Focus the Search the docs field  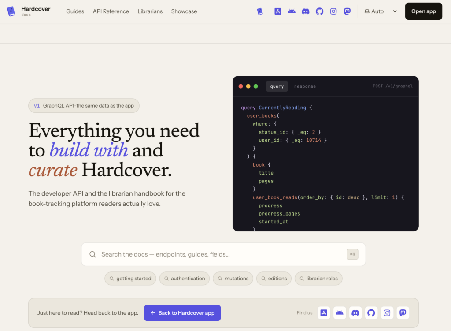pos(223,254)
